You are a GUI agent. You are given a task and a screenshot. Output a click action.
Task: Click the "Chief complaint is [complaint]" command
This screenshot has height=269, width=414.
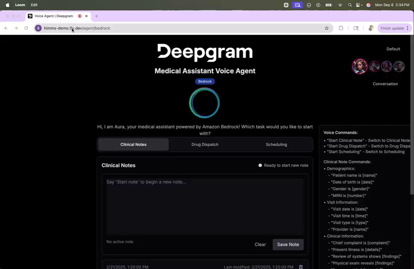coord(361,243)
